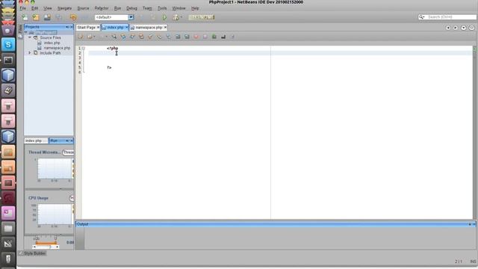Click the memory usage indicator bar

coord(202,17)
